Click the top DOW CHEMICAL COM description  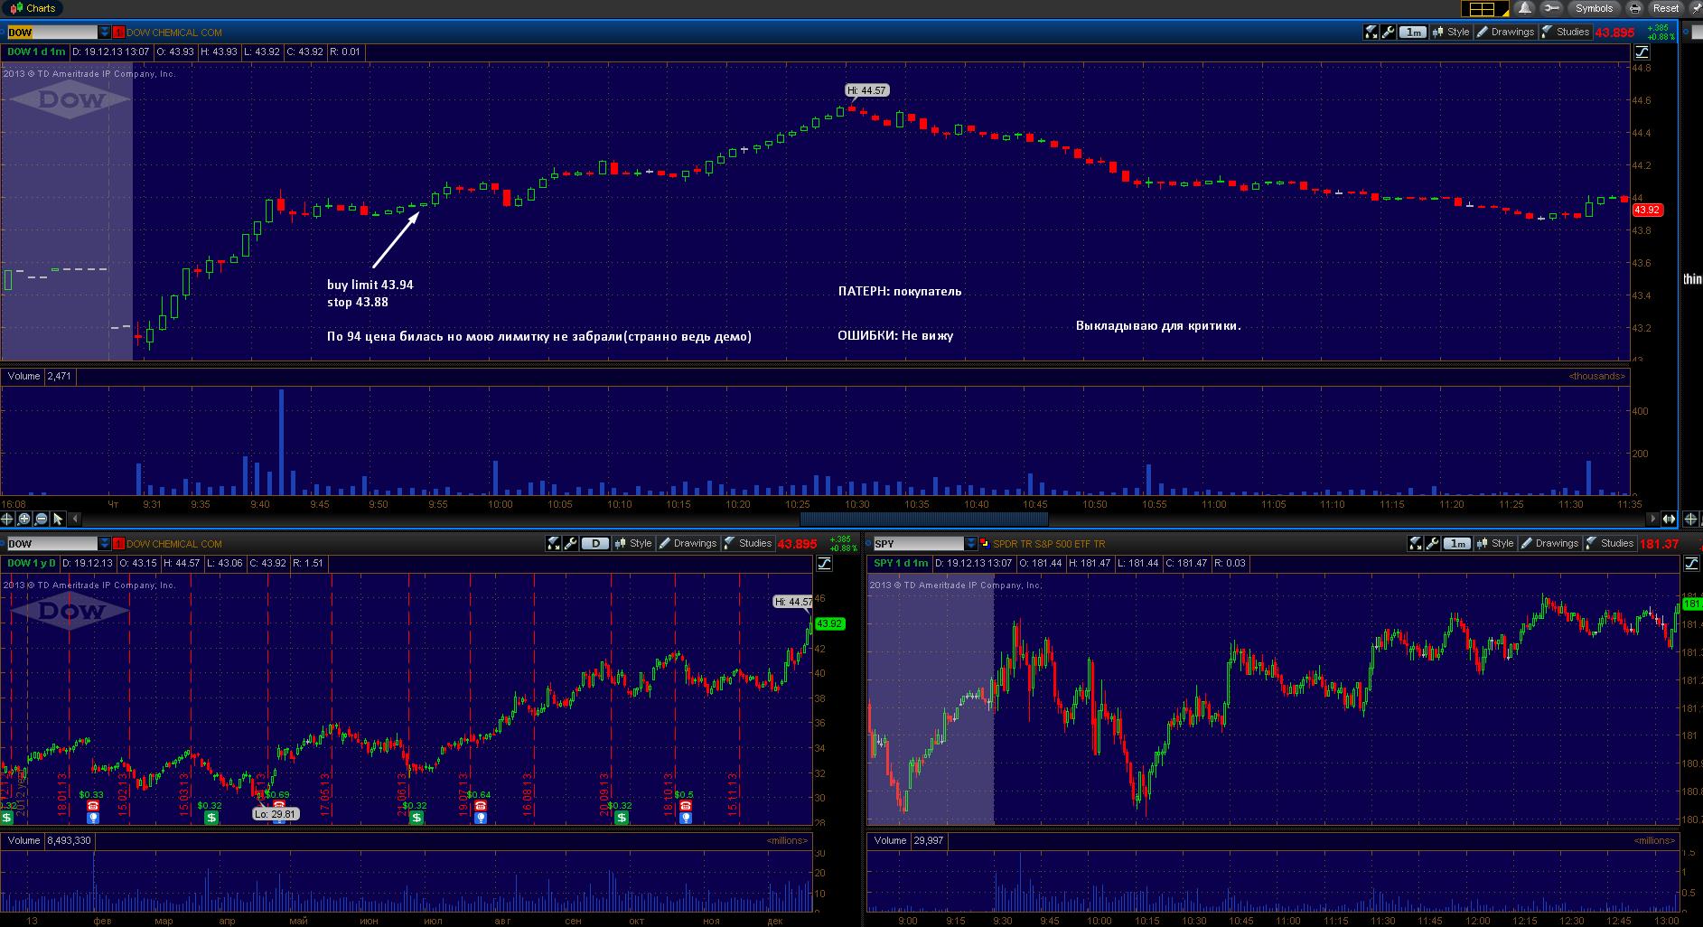(174, 33)
